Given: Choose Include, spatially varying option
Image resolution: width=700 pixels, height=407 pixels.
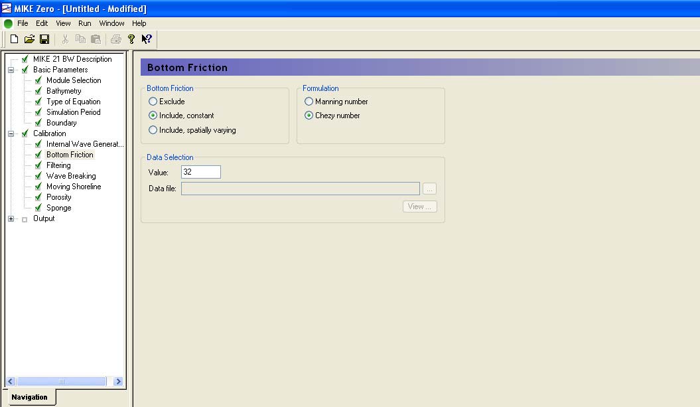Looking at the screenshot, I should pos(153,130).
